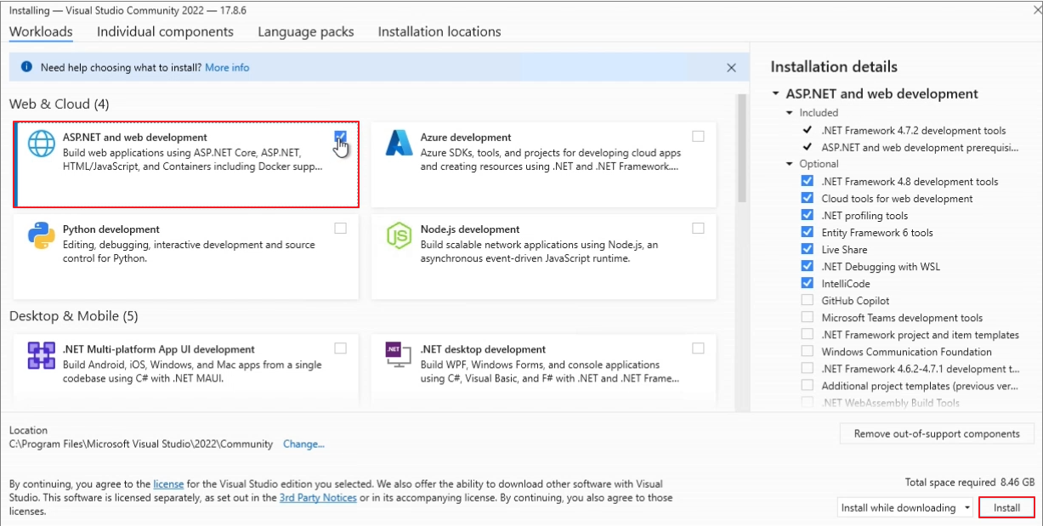Uncheck .NET profiling tools option
This screenshot has height=526, width=1043.
[x=807, y=215]
